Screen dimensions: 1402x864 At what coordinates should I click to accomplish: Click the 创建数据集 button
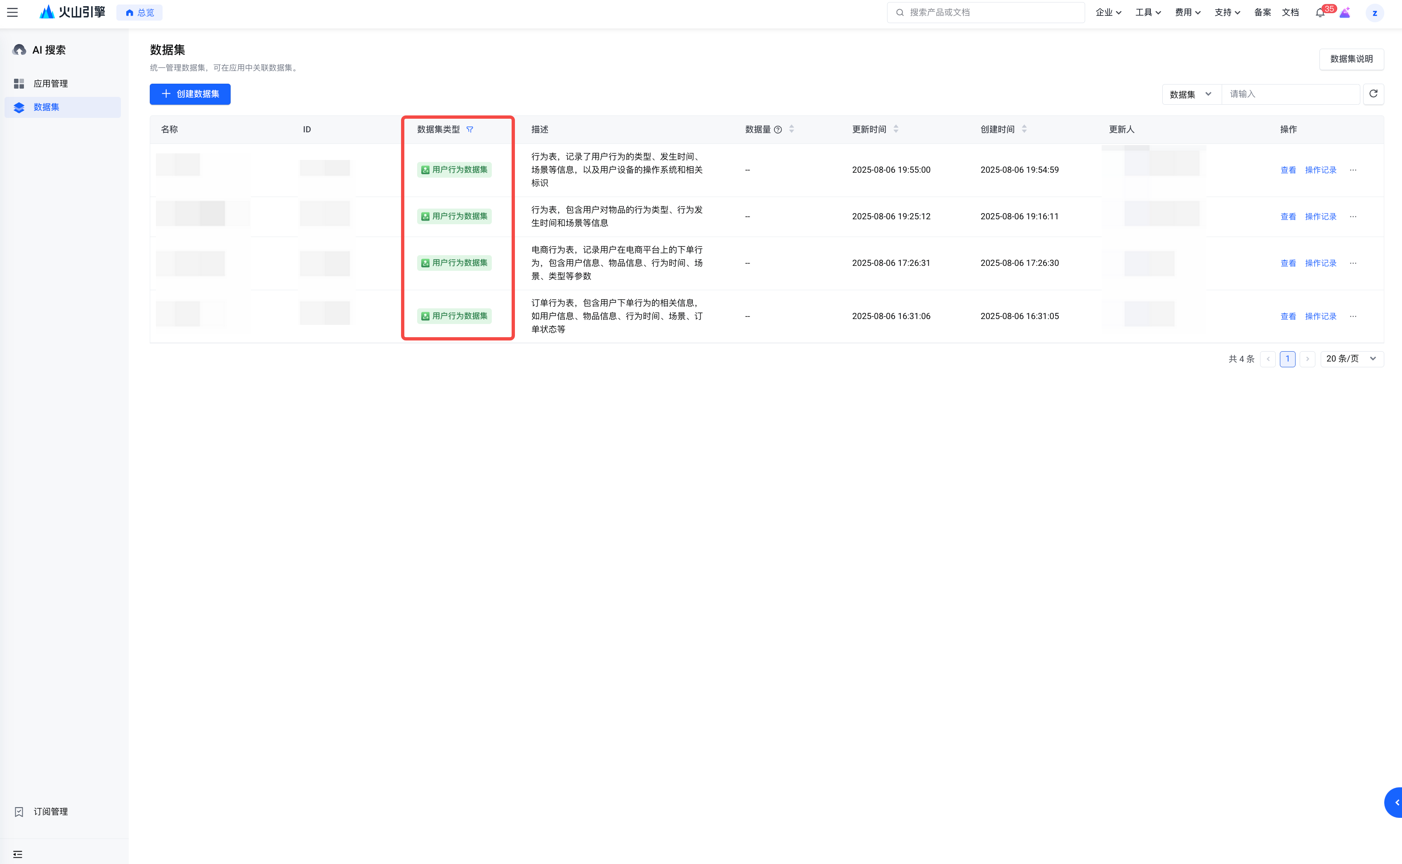point(190,94)
